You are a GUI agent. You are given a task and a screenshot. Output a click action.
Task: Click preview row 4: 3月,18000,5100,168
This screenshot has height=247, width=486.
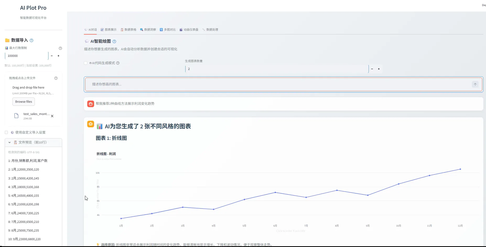pyautogui.click(x=24, y=187)
